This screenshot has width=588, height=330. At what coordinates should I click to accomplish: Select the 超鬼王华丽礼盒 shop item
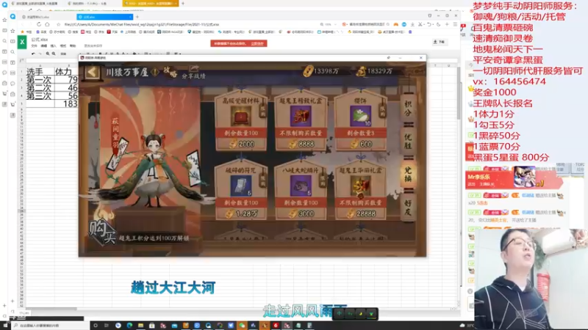click(360, 190)
